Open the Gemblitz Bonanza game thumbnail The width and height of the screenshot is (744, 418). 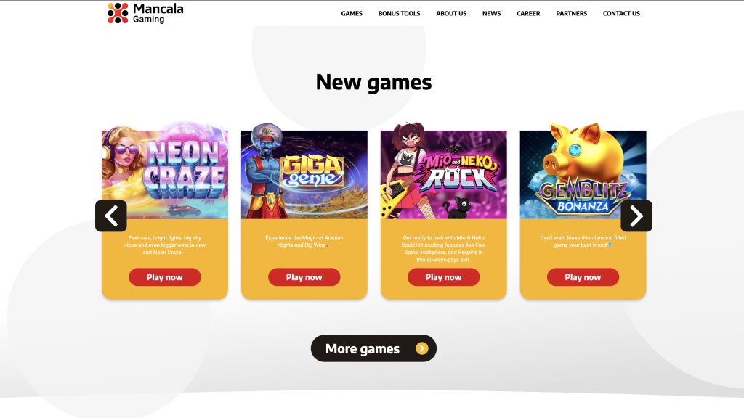tap(583, 171)
